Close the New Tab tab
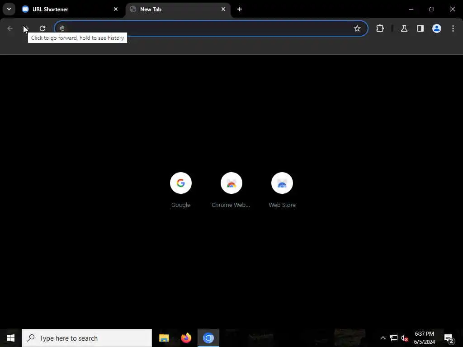Screen dimensions: 463x347 click(x=223, y=9)
